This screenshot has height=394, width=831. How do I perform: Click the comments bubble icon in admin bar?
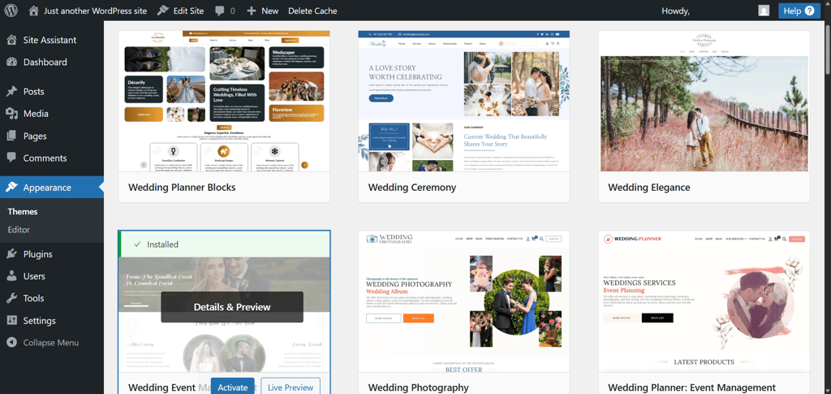pyautogui.click(x=219, y=11)
